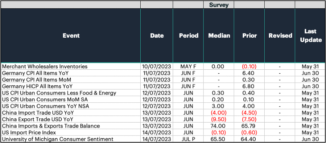This screenshot has height=143, width=326.
Task: Click the Prior column header
Action: (249, 36)
